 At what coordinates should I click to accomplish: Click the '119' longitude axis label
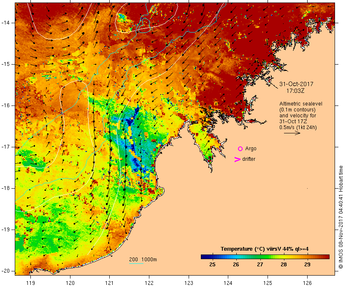click(x=30, y=283)
